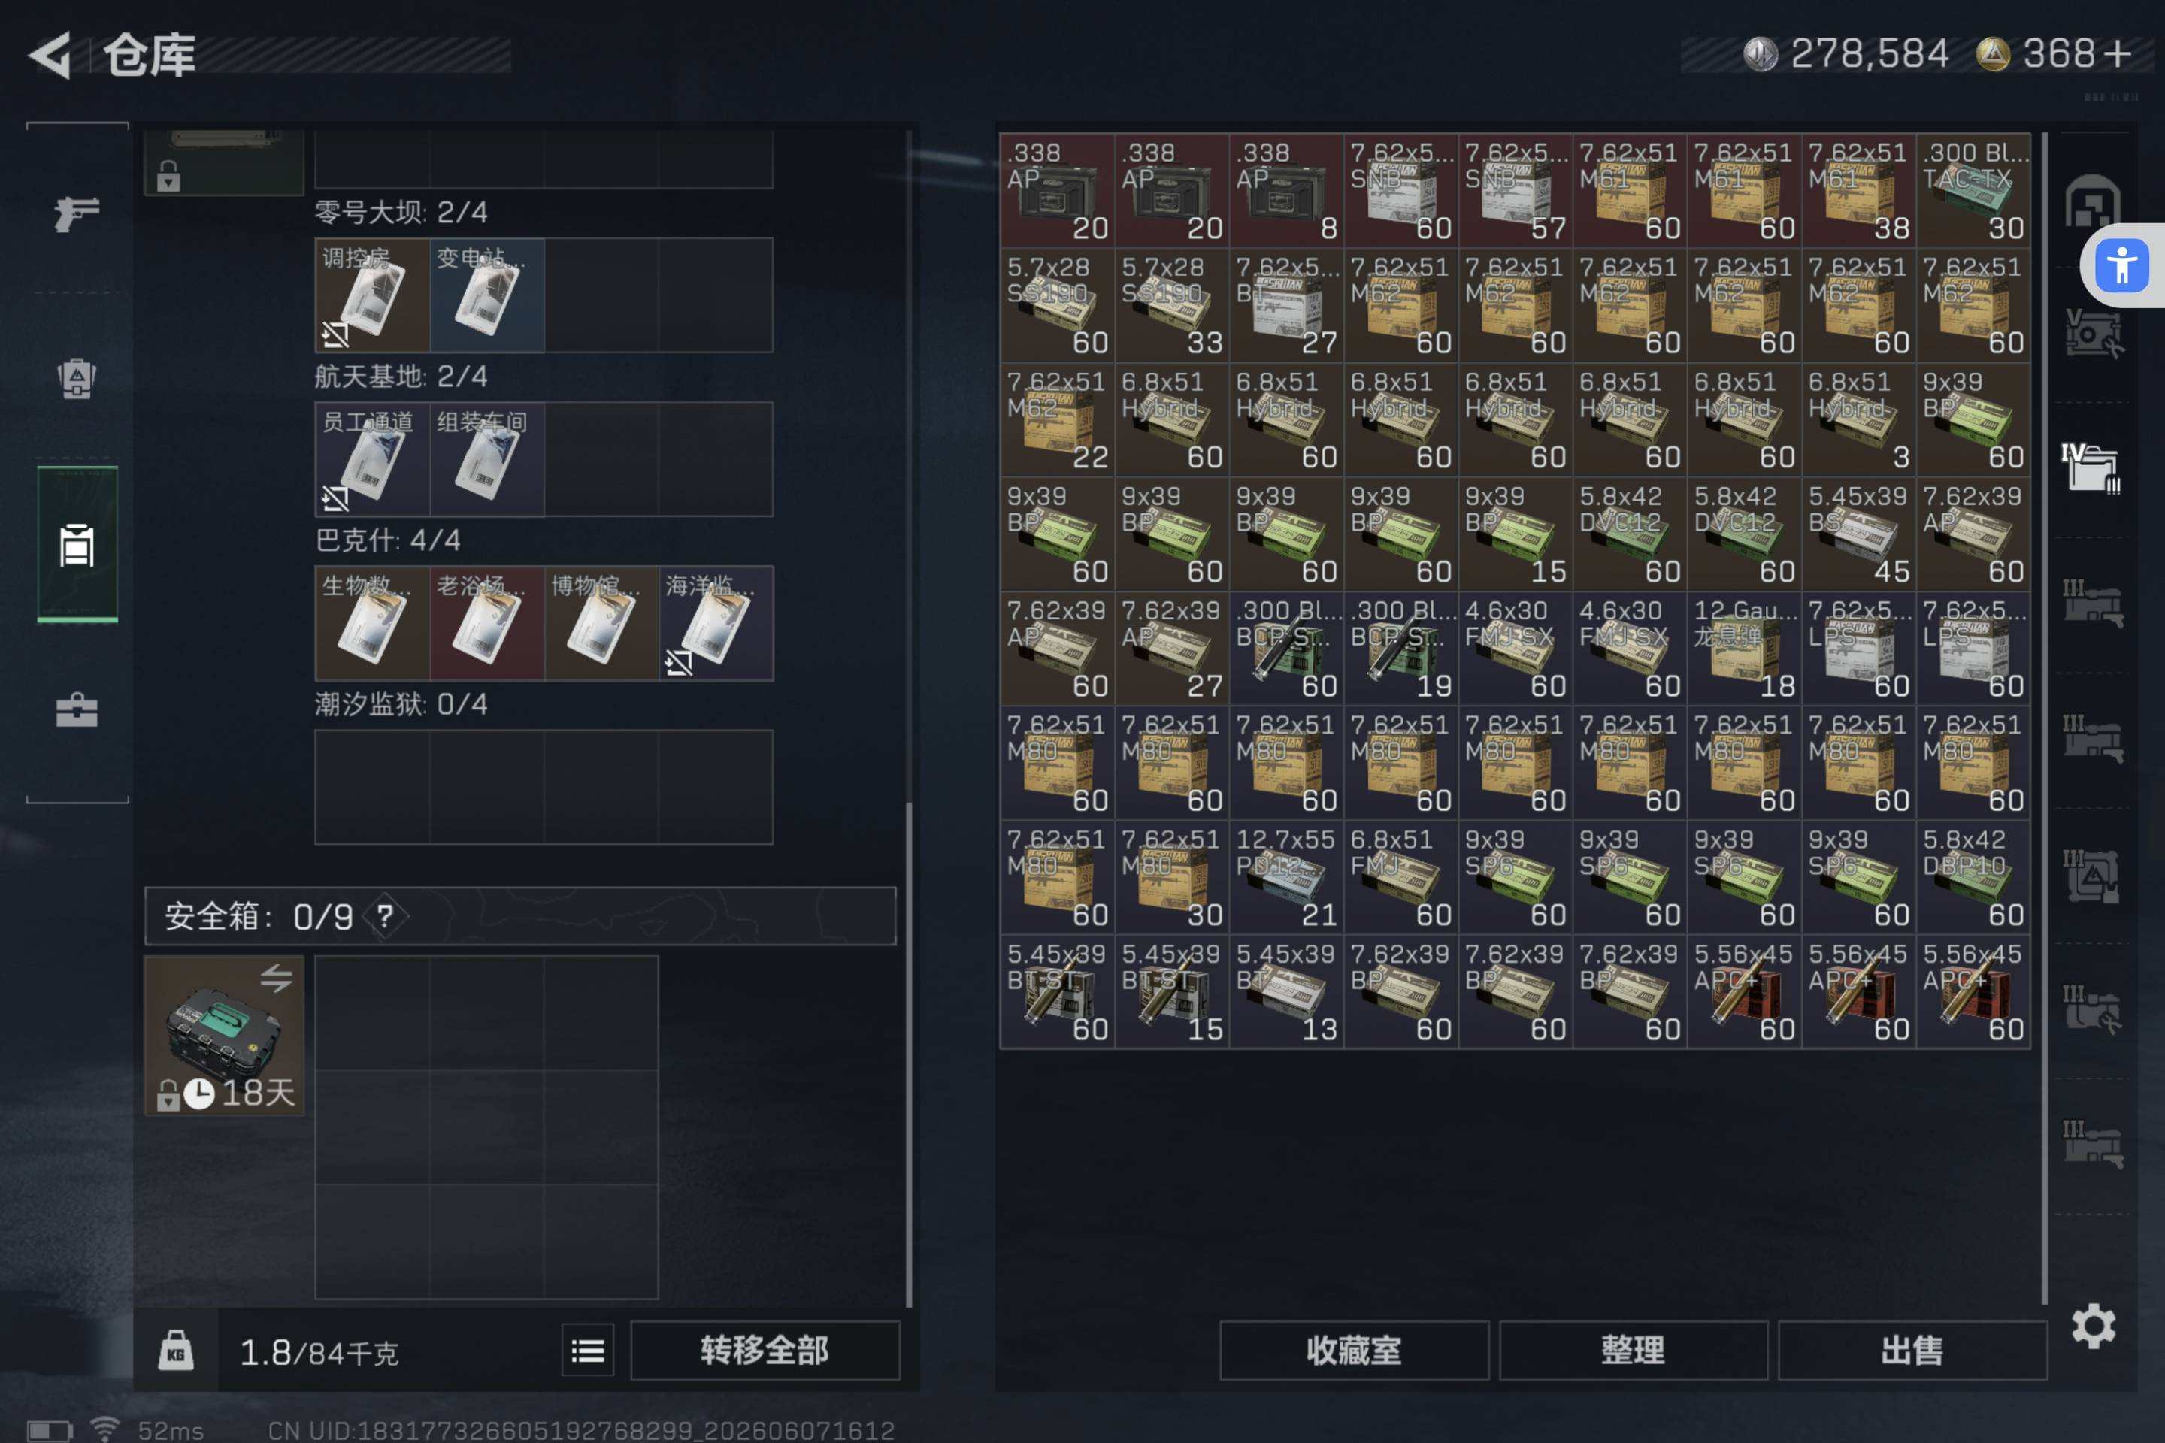Open the 收藏室 button
Image resolution: width=2165 pixels, height=1443 pixels.
1354,1350
